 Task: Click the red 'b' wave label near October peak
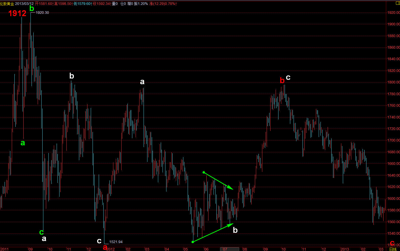point(282,81)
